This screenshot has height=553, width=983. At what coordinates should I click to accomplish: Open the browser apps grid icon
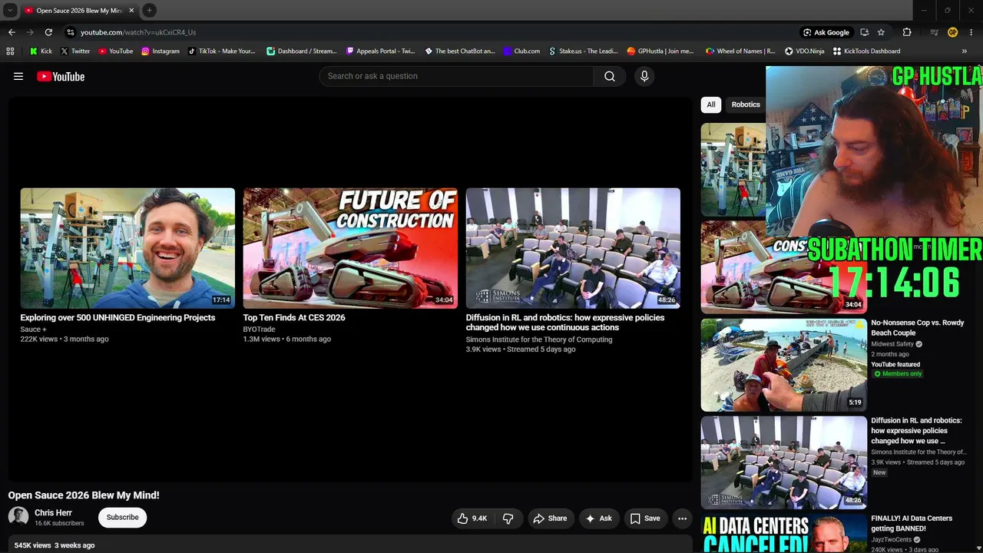click(x=10, y=51)
